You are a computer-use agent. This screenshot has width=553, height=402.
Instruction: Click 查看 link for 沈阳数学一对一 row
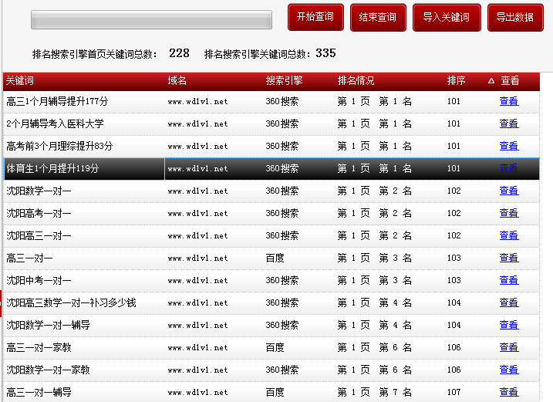click(x=508, y=191)
